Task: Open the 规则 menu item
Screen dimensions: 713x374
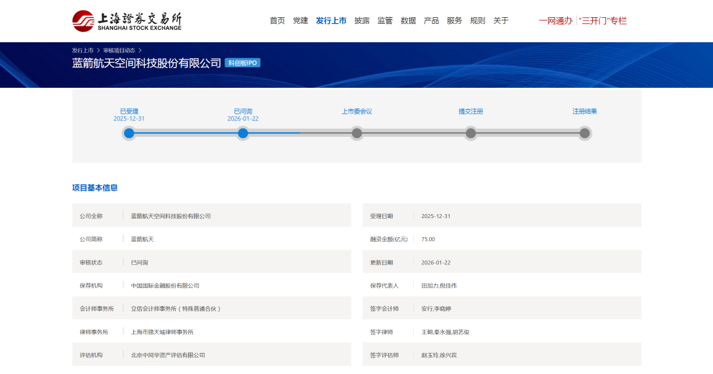Action: pyautogui.click(x=477, y=20)
